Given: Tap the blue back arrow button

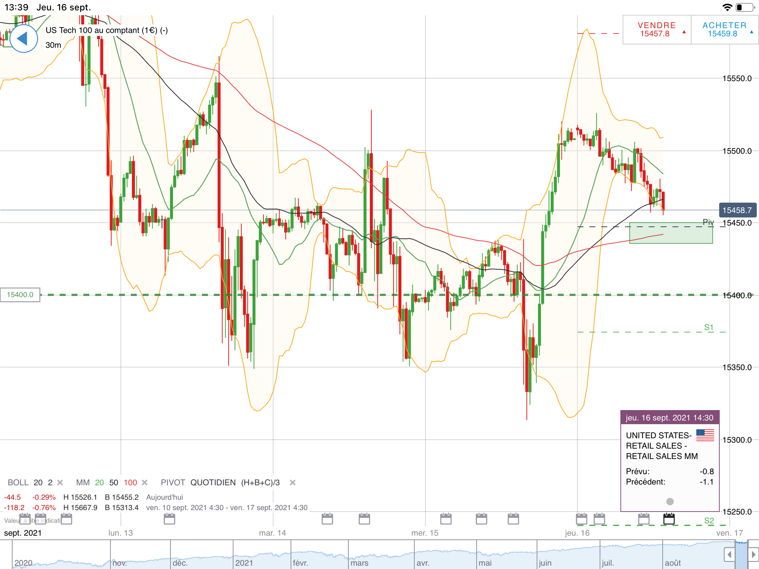Looking at the screenshot, I should pyautogui.click(x=23, y=39).
